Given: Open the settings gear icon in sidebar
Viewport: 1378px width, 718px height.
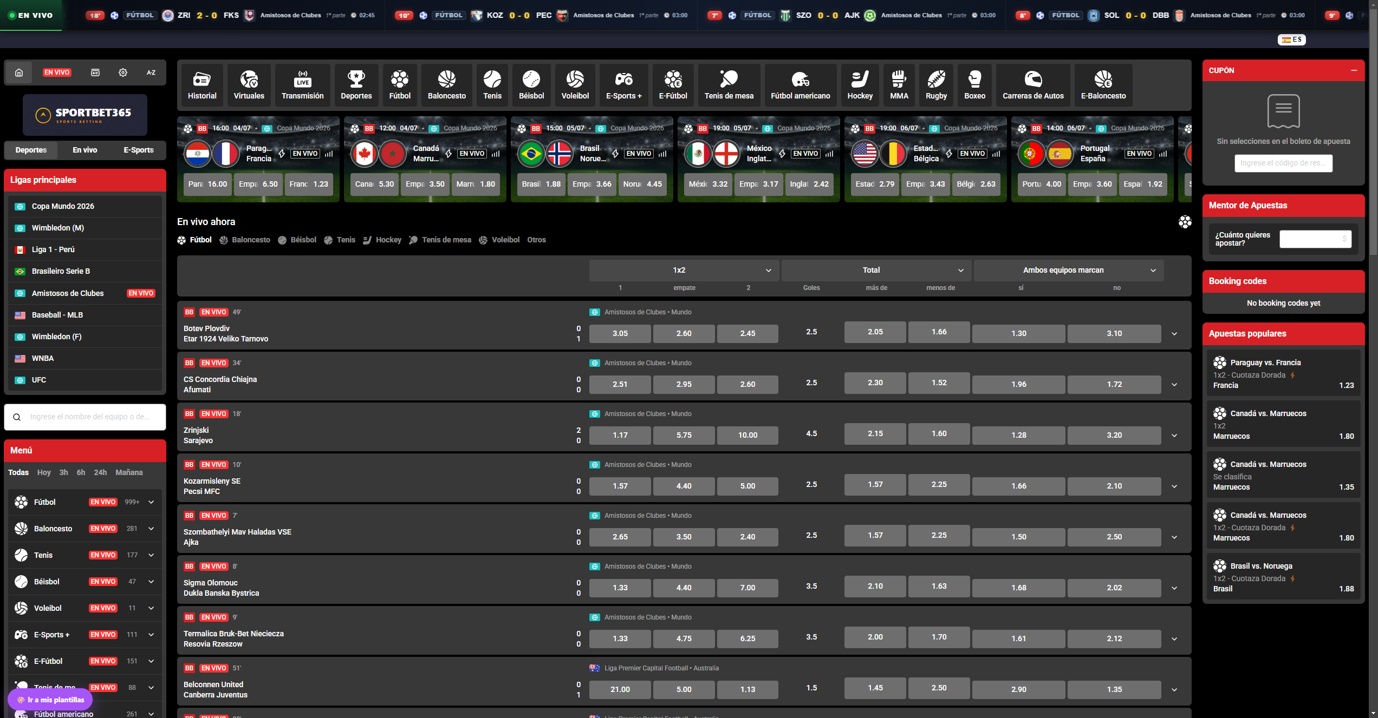Looking at the screenshot, I should click(123, 73).
